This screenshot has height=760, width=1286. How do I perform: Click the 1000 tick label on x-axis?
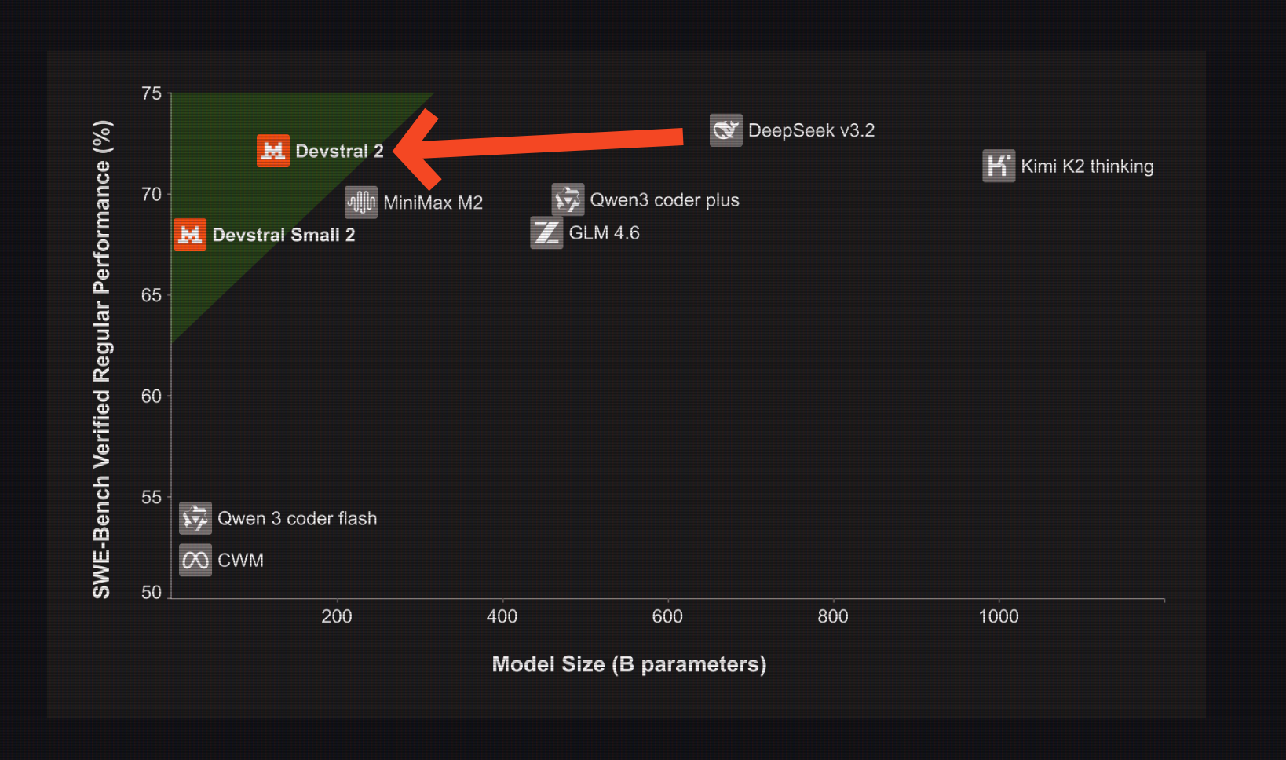[999, 616]
